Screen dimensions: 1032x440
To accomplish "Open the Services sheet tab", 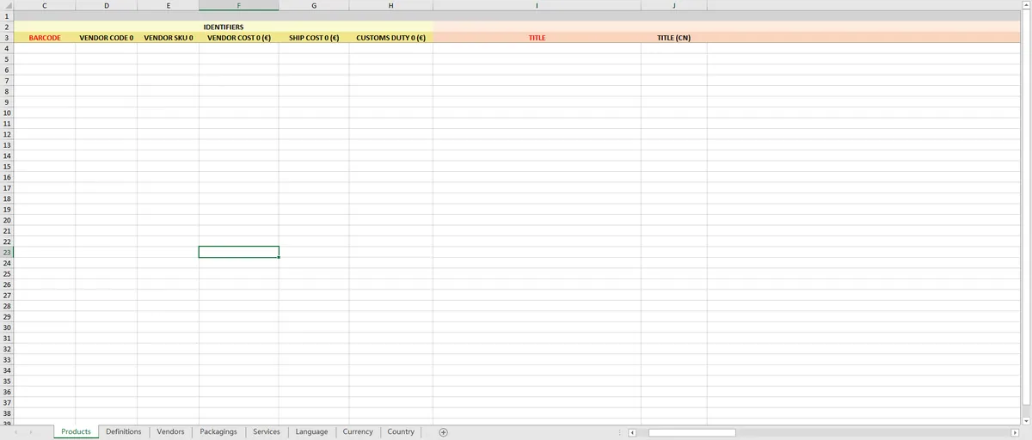I will [267, 431].
